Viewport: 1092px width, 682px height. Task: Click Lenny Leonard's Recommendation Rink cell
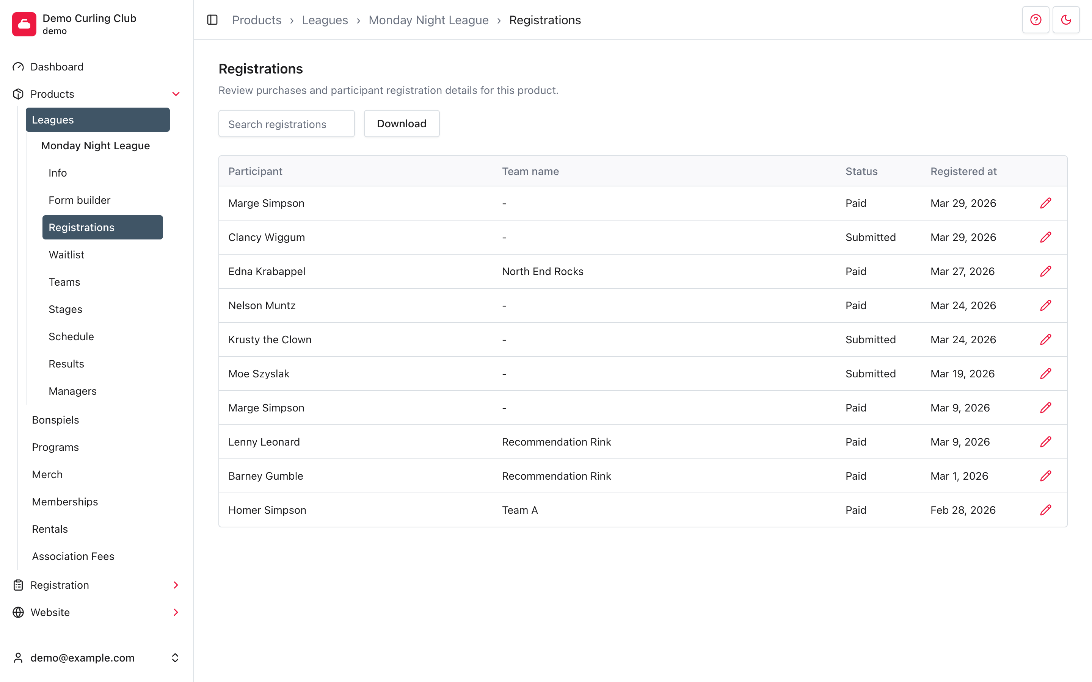point(557,441)
